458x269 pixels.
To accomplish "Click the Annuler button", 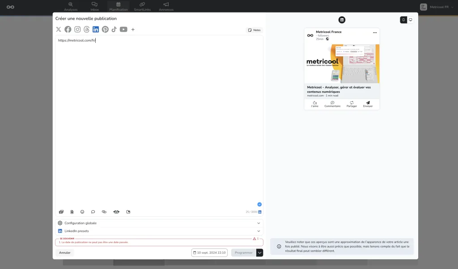I will 65,252.
